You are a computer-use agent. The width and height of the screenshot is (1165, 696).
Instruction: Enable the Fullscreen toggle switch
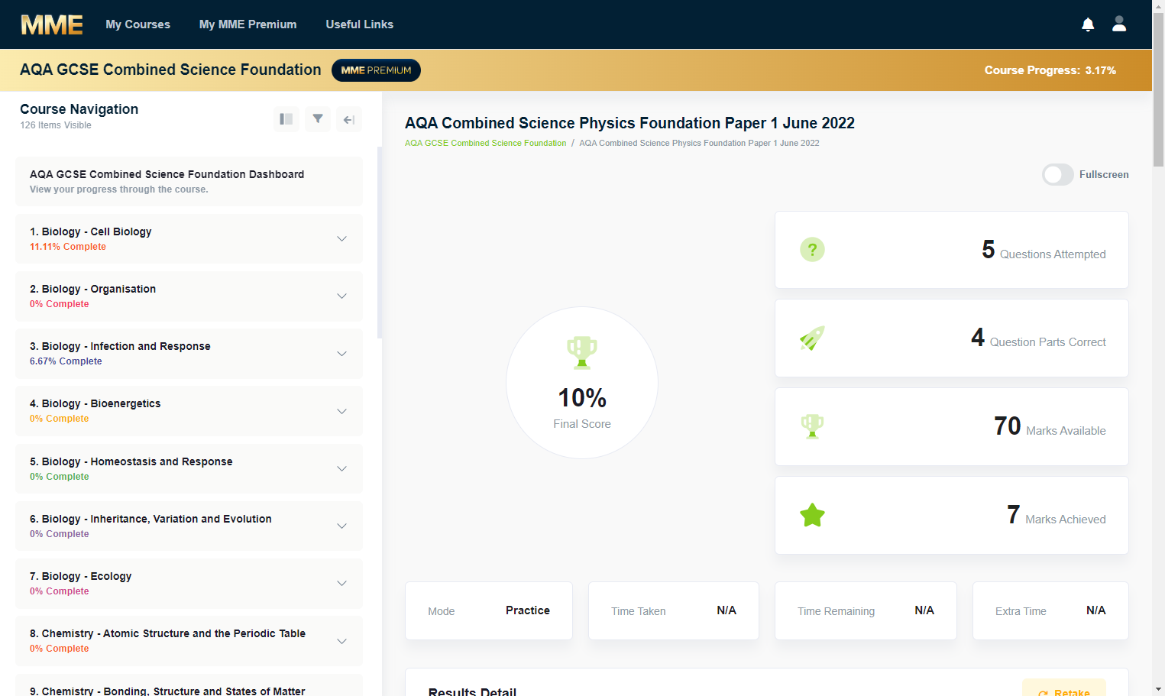(1058, 175)
